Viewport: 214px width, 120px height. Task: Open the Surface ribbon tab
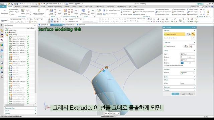25,7
